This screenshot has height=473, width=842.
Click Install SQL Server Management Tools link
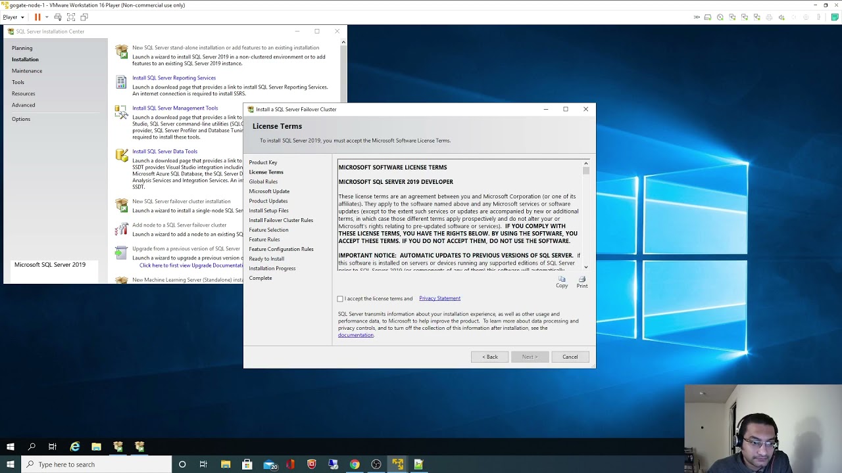click(x=175, y=108)
